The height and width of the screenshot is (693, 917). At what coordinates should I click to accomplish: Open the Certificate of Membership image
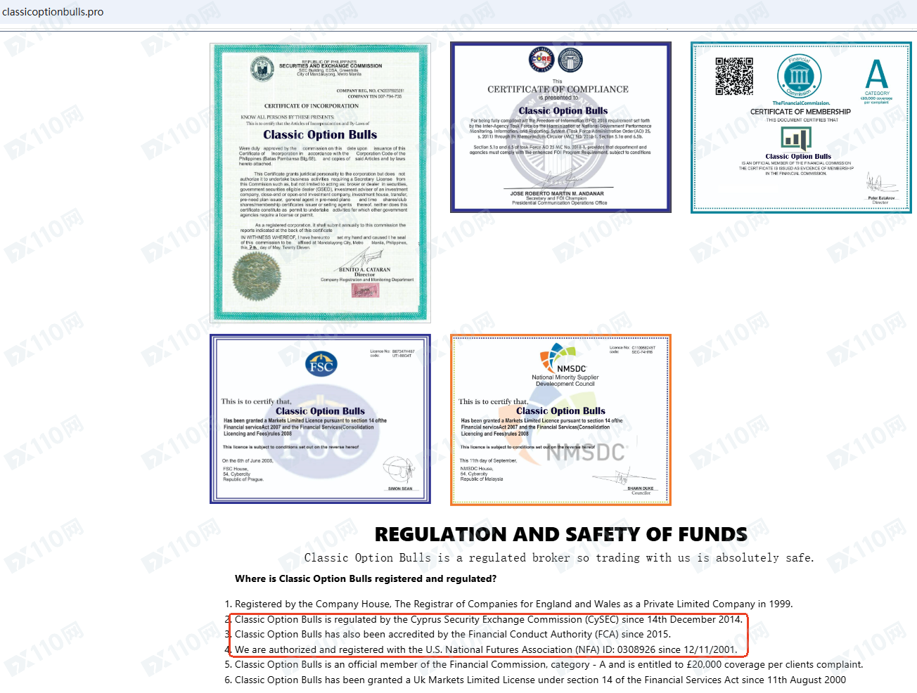[801, 127]
